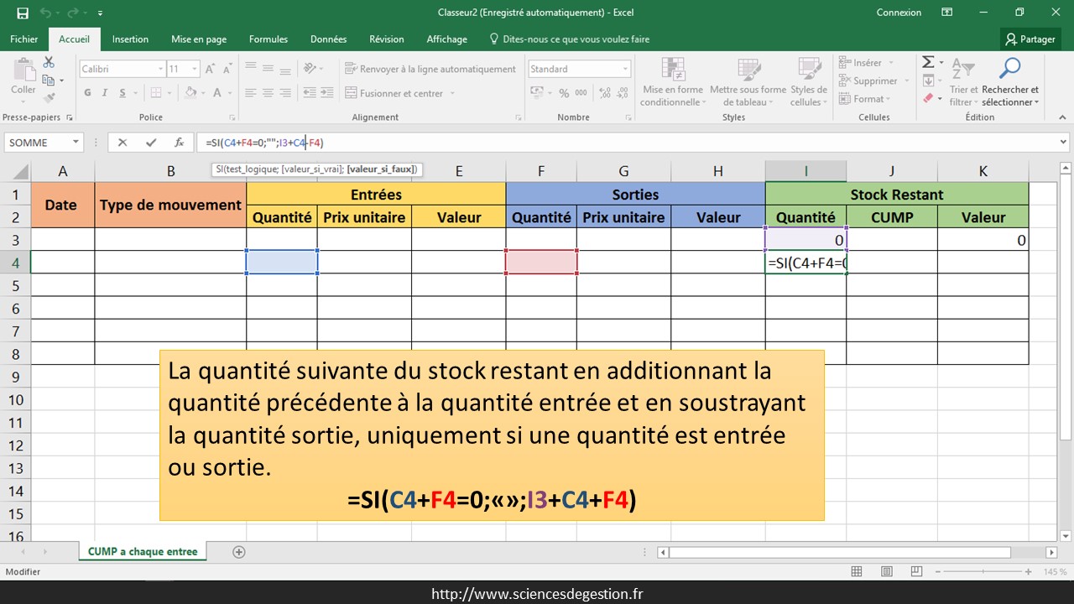The height and width of the screenshot is (604, 1074).
Task: Open the Insert Function fx dialog
Action: pyautogui.click(x=179, y=143)
